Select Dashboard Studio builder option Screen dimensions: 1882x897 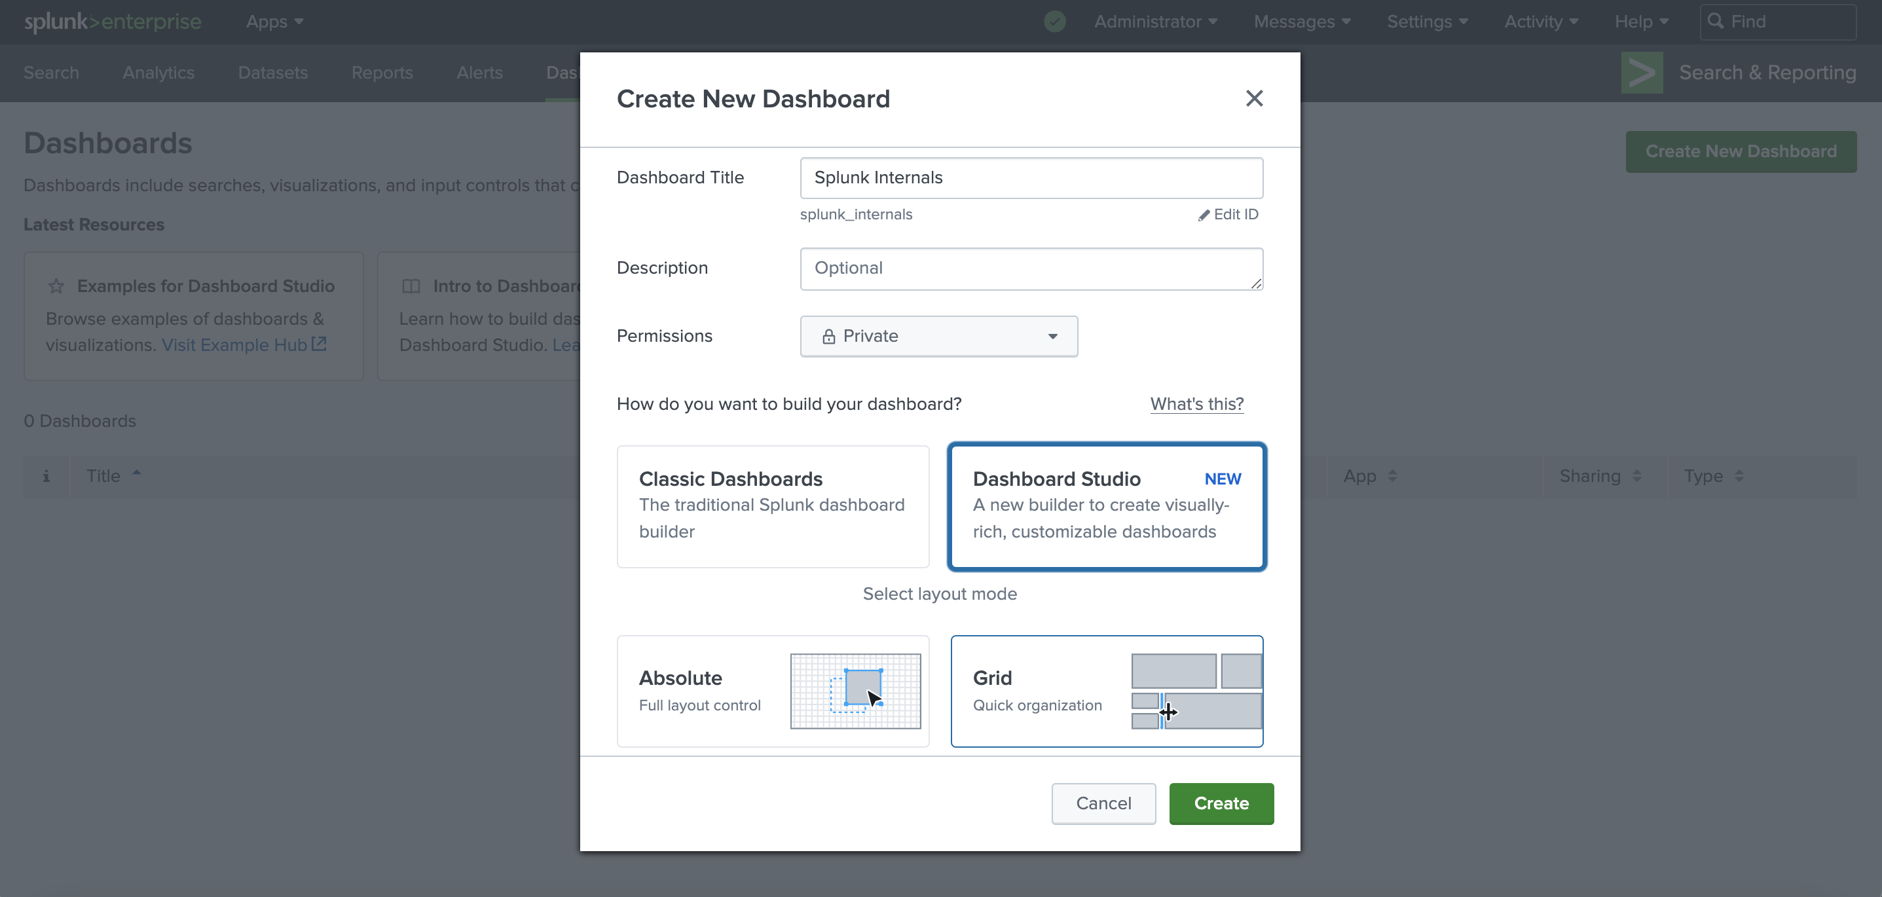(x=1106, y=506)
